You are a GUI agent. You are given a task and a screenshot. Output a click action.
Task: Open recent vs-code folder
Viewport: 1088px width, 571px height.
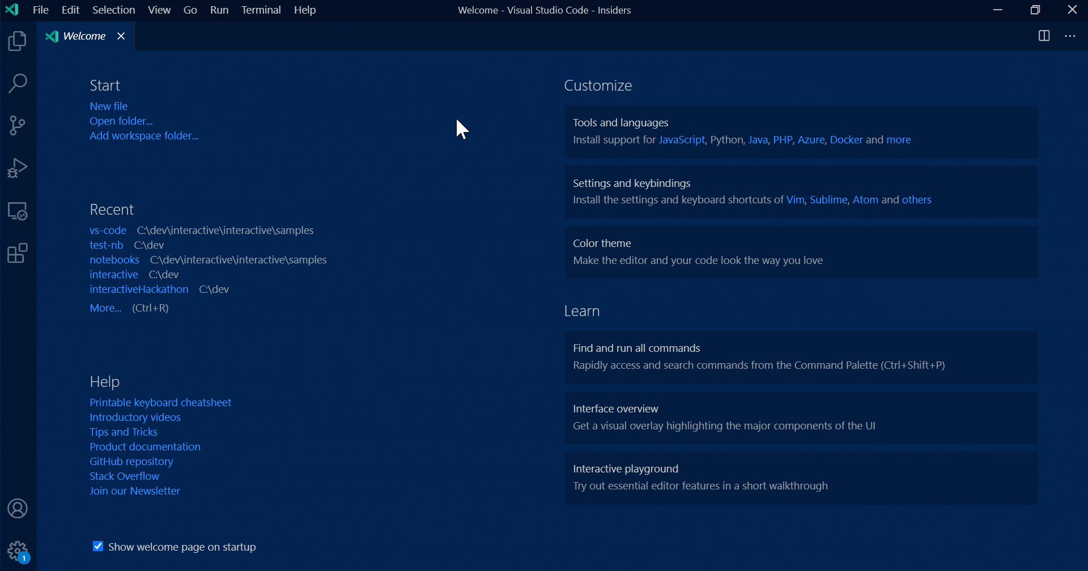click(x=108, y=231)
